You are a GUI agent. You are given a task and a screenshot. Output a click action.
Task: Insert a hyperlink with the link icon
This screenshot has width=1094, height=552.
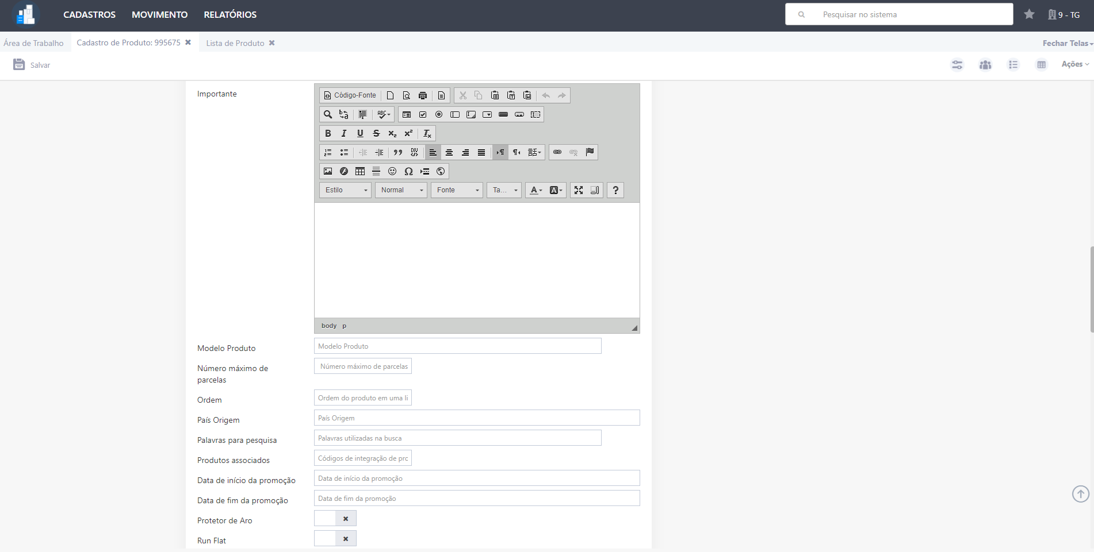(x=557, y=152)
